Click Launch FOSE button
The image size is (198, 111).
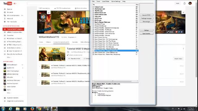click(146, 15)
